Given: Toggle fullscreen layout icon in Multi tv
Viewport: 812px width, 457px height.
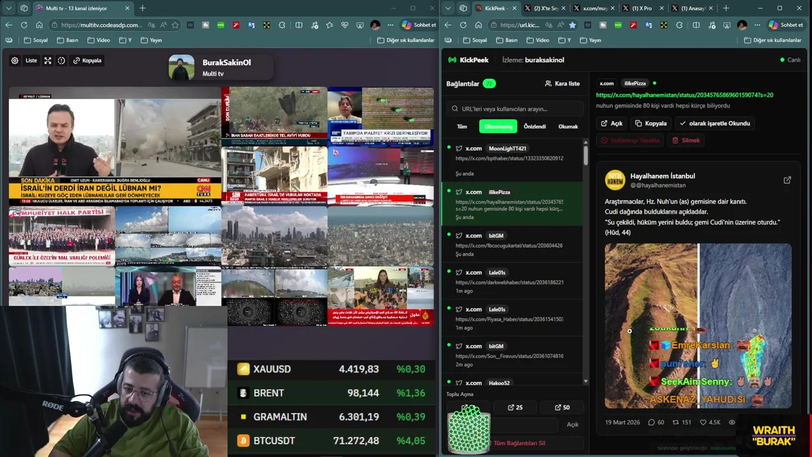Looking at the screenshot, I should point(48,60).
